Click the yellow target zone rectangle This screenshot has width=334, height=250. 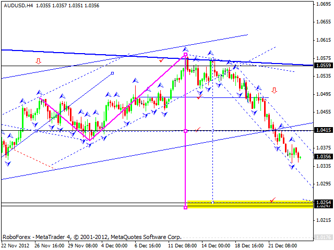pos(249,204)
